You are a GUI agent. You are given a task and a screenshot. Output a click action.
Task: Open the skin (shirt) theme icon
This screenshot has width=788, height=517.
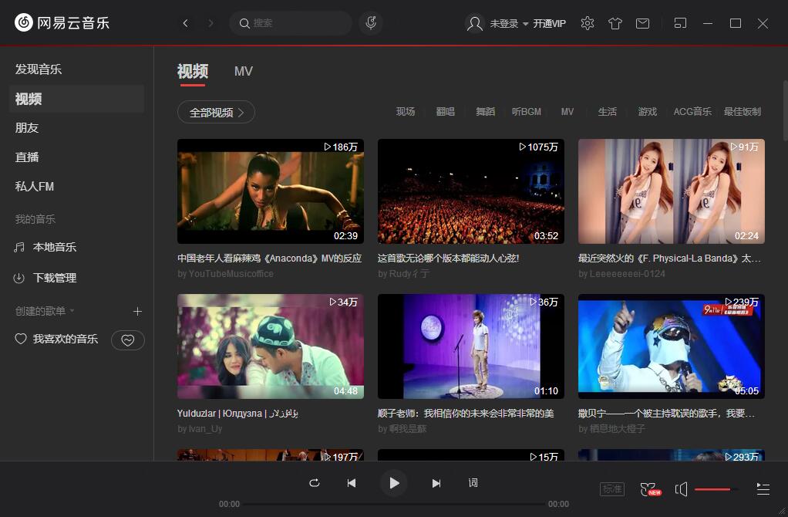(615, 23)
